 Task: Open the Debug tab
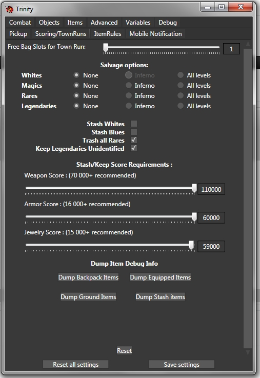point(168,23)
